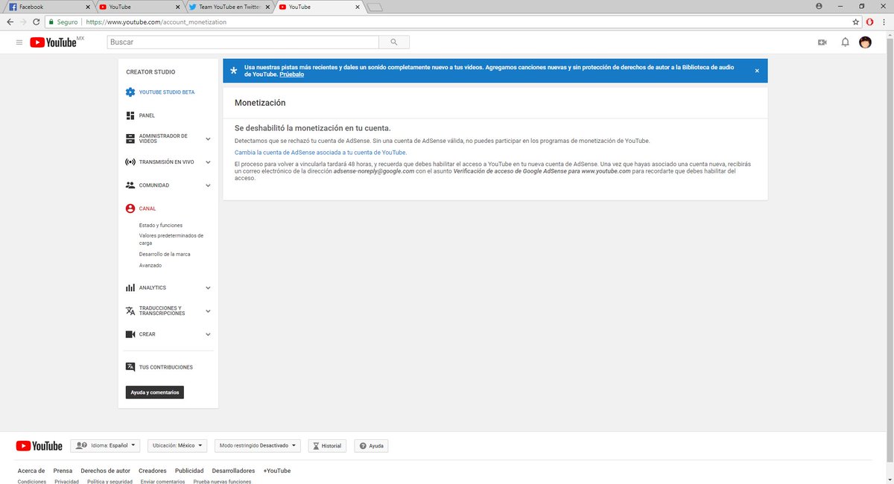Image resolution: width=894 pixels, height=484 pixels.
Task: Dismiss the blue banner with X
Action: pyautogui.click(x=757, y=71)
